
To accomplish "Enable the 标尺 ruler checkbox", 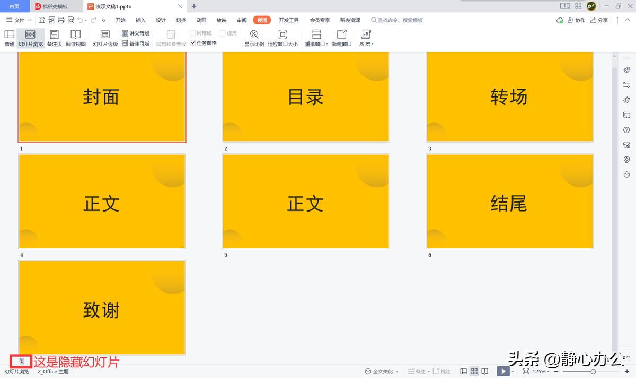I will point(223,32).
